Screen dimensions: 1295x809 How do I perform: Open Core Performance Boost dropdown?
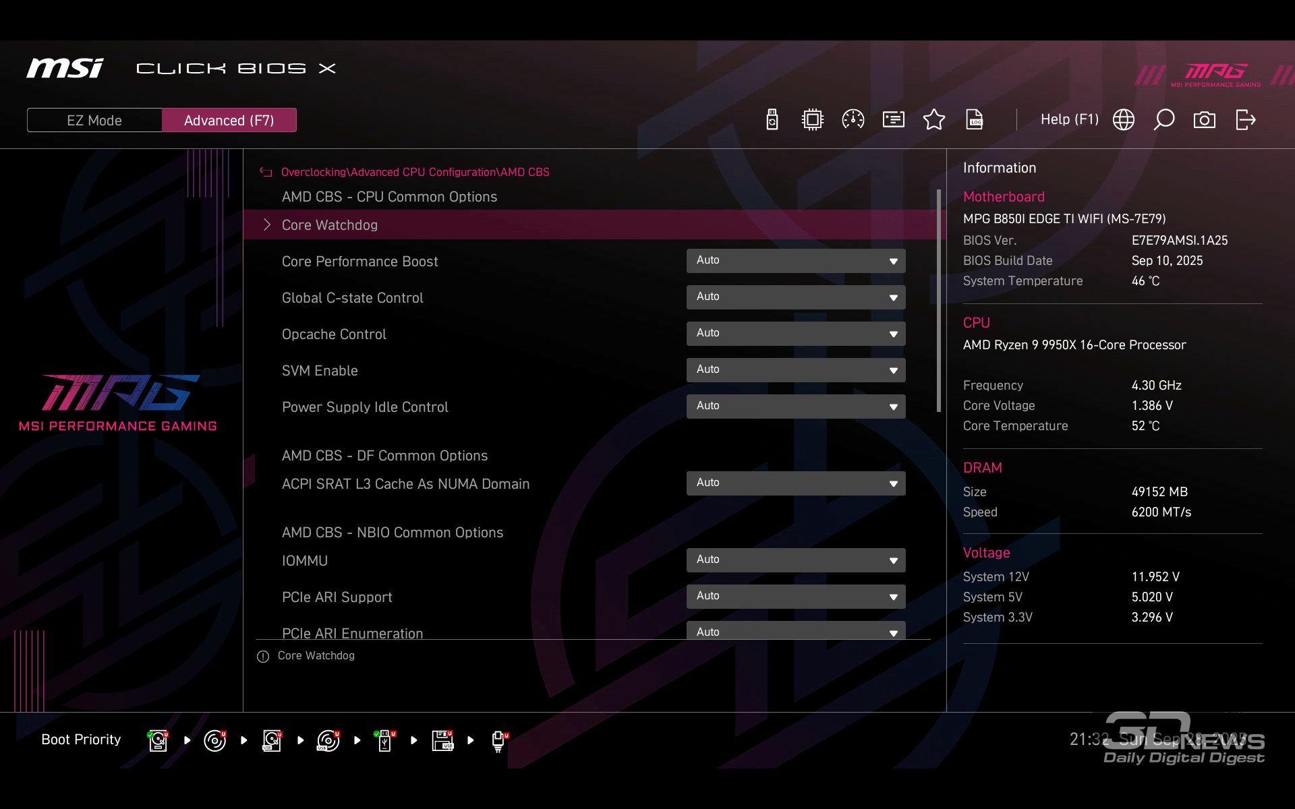pos(795,261)
